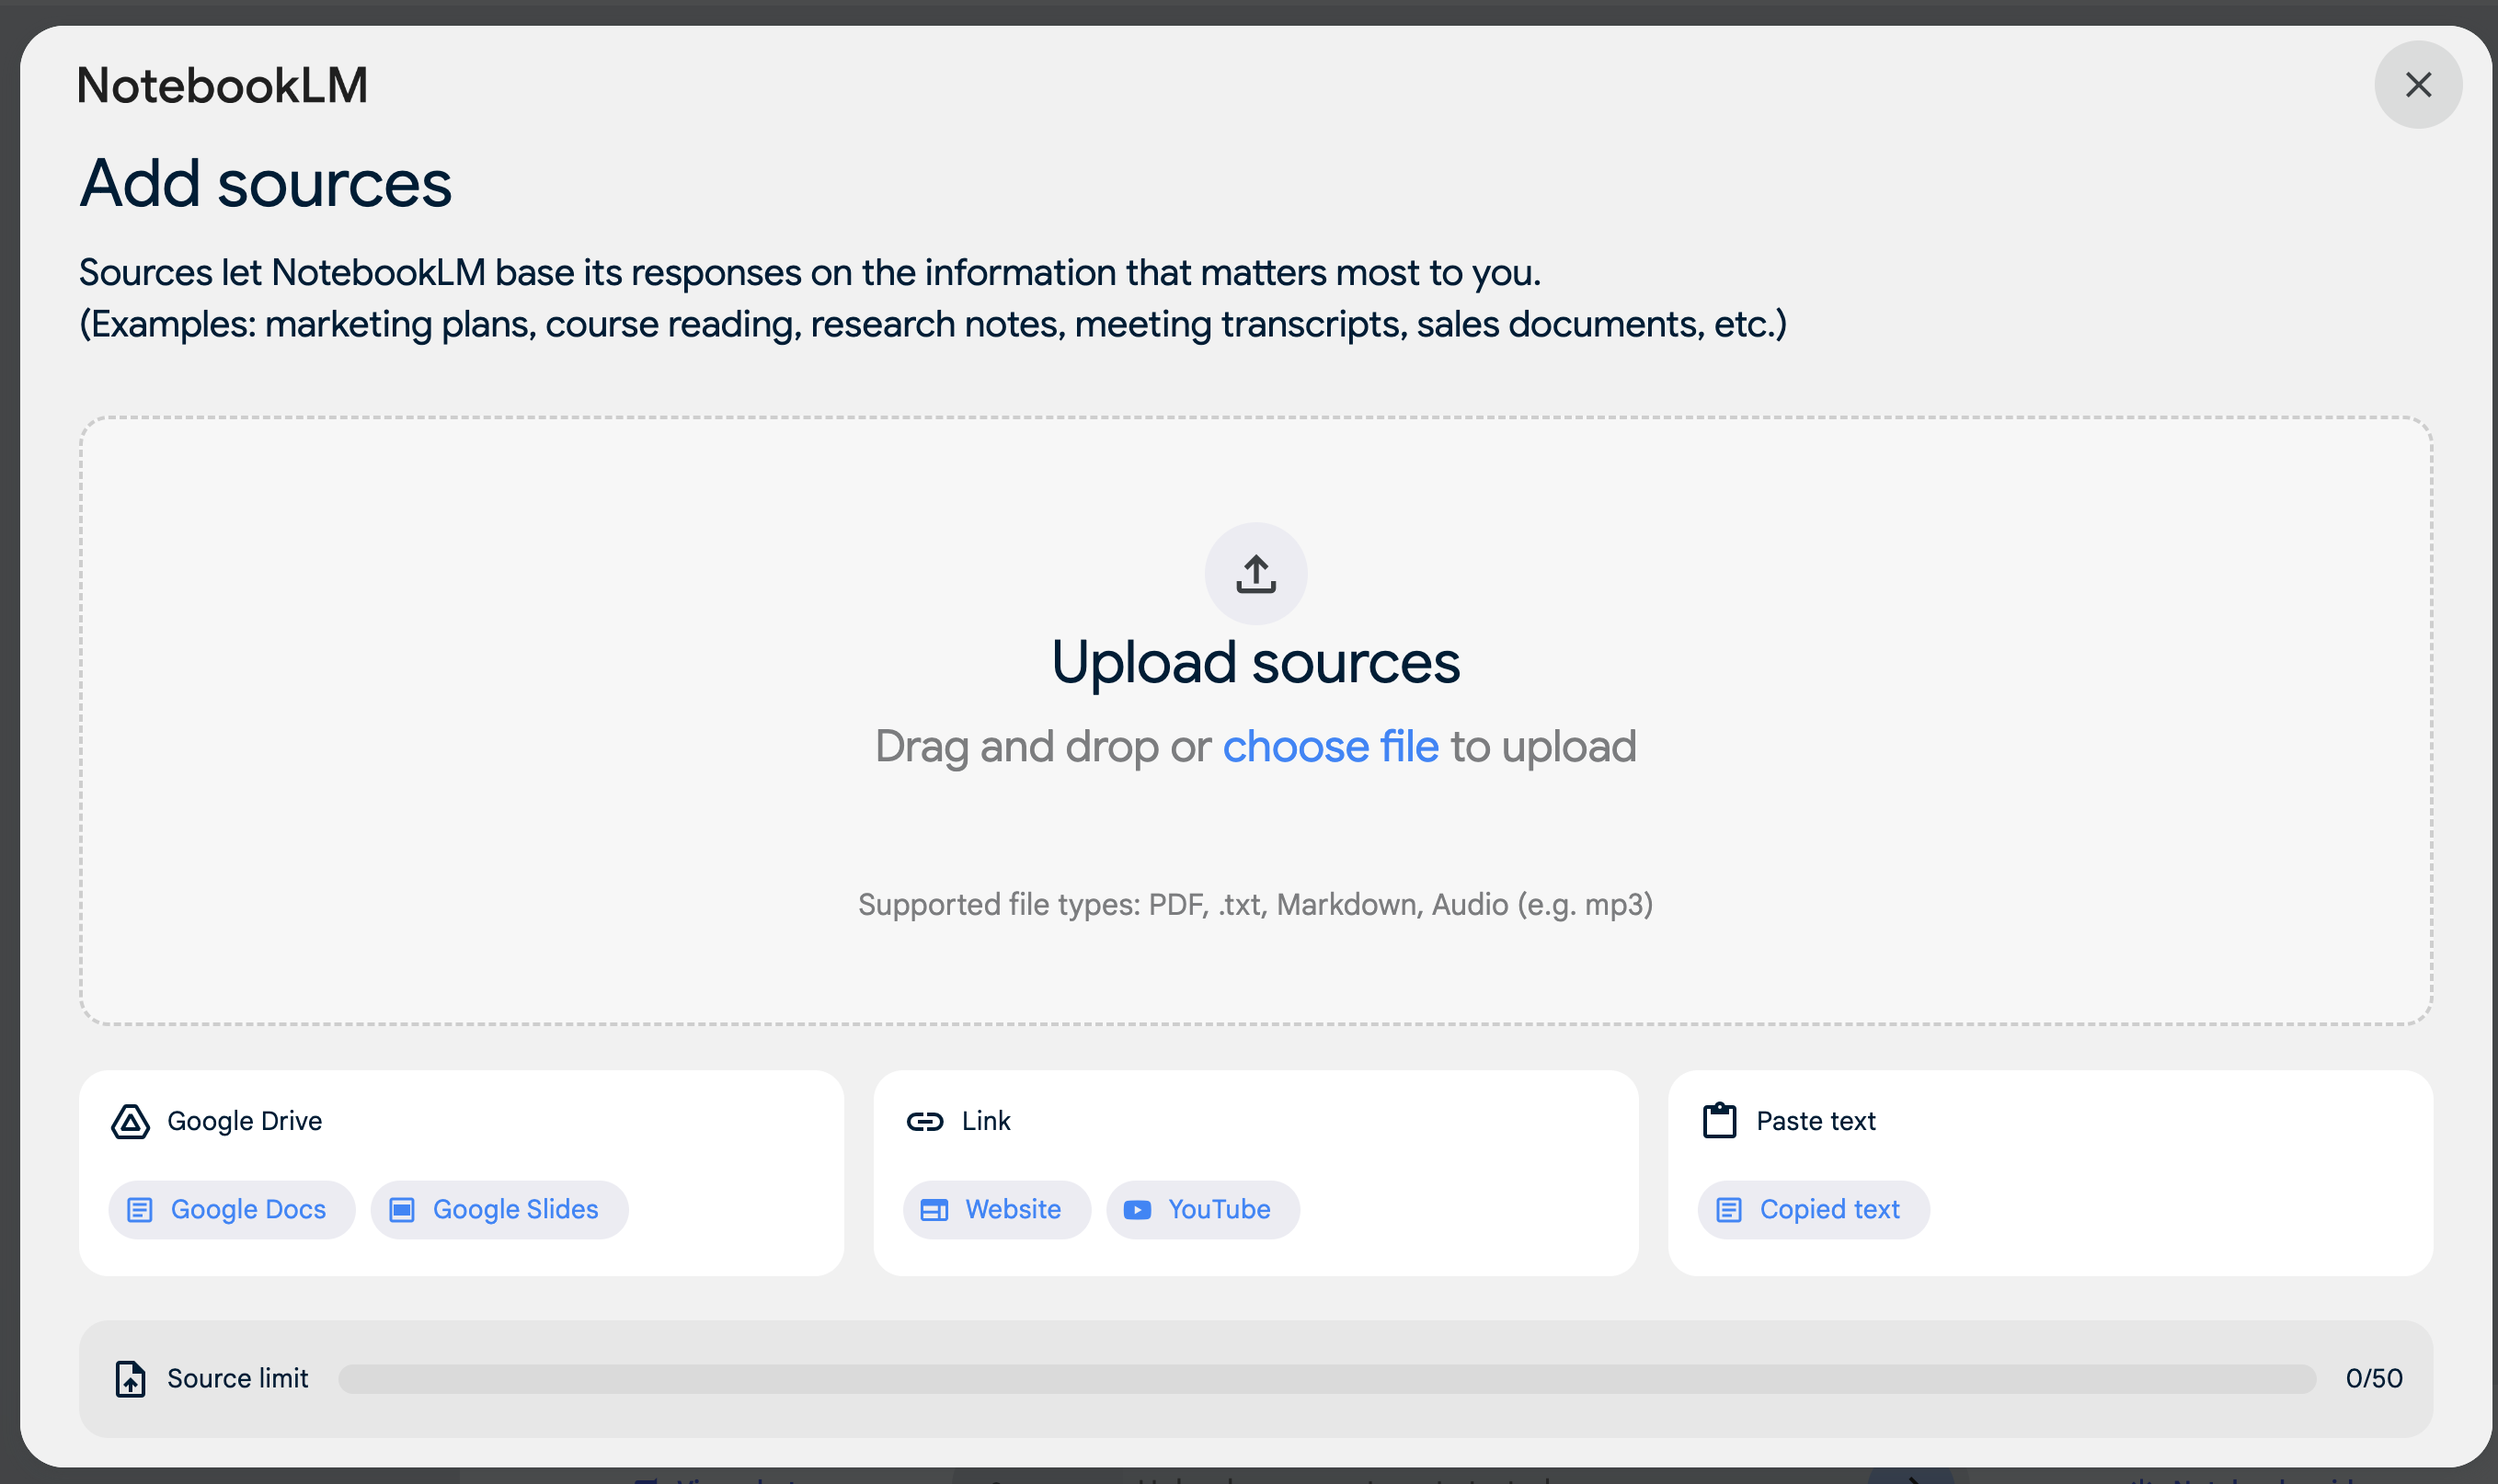Click the Source limit label
This screenshot has width=2498, height=1484.
(x=237, y=1378)
